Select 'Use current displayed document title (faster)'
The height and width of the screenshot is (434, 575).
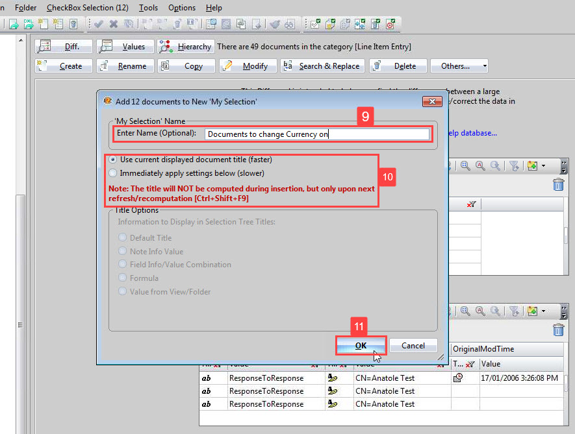click(x=113, y=160)
